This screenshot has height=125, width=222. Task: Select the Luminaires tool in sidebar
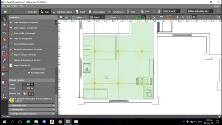(x=5, y=18)
